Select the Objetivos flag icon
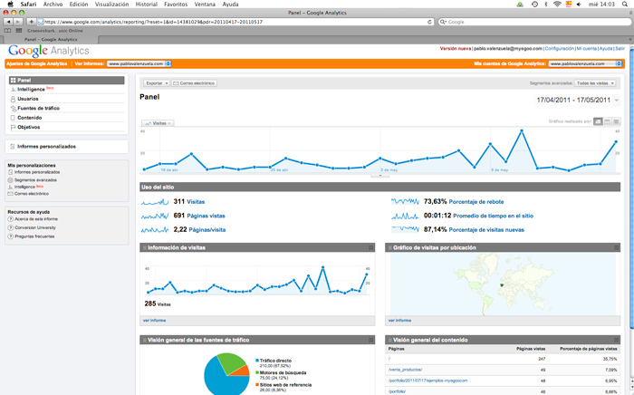Viewport: 634px width, 395px height. pyautogui.click(x=13, y=127)
